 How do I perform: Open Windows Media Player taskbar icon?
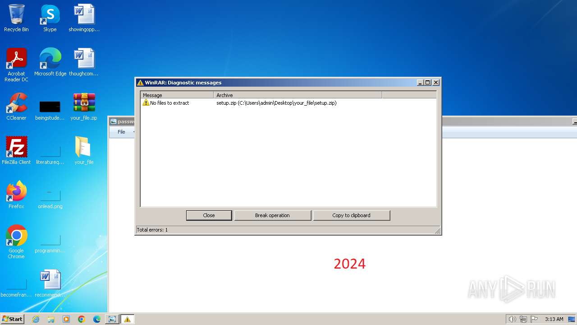pyautogui.click(x=66, y=319)
